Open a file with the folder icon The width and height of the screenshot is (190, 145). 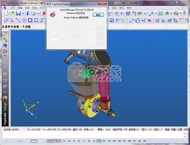[12, 13]
